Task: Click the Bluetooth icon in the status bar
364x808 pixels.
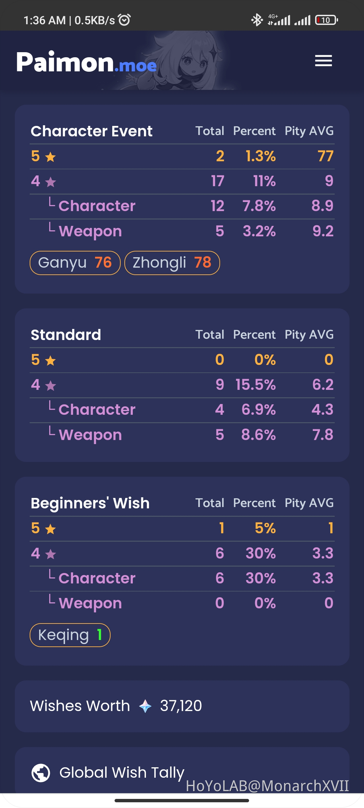Action: pyautogui.click(x=257, y=20)
